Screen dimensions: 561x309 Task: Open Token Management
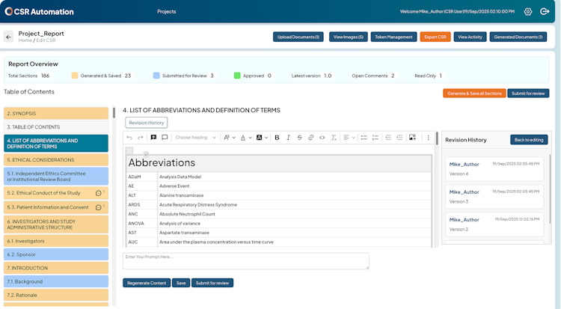[393, 37]
